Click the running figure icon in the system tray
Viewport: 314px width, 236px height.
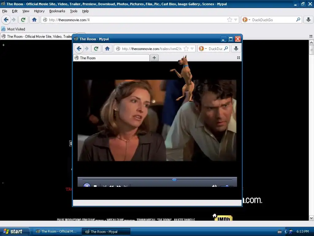coord(291,232)
